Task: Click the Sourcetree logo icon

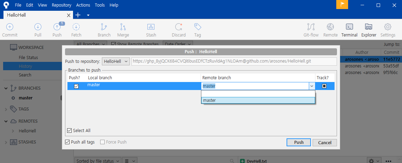Action: tap(6, 5)
